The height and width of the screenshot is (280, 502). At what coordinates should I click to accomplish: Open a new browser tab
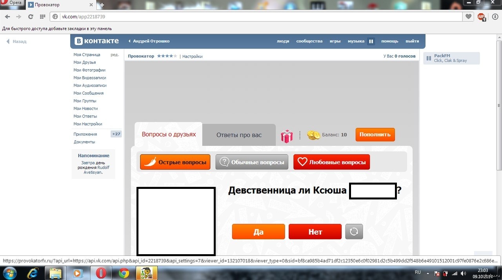click(x=102, y=5)
